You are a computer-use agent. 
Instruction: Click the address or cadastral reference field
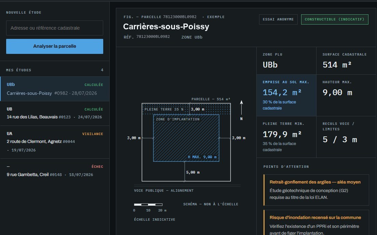[x=55, y=28]
